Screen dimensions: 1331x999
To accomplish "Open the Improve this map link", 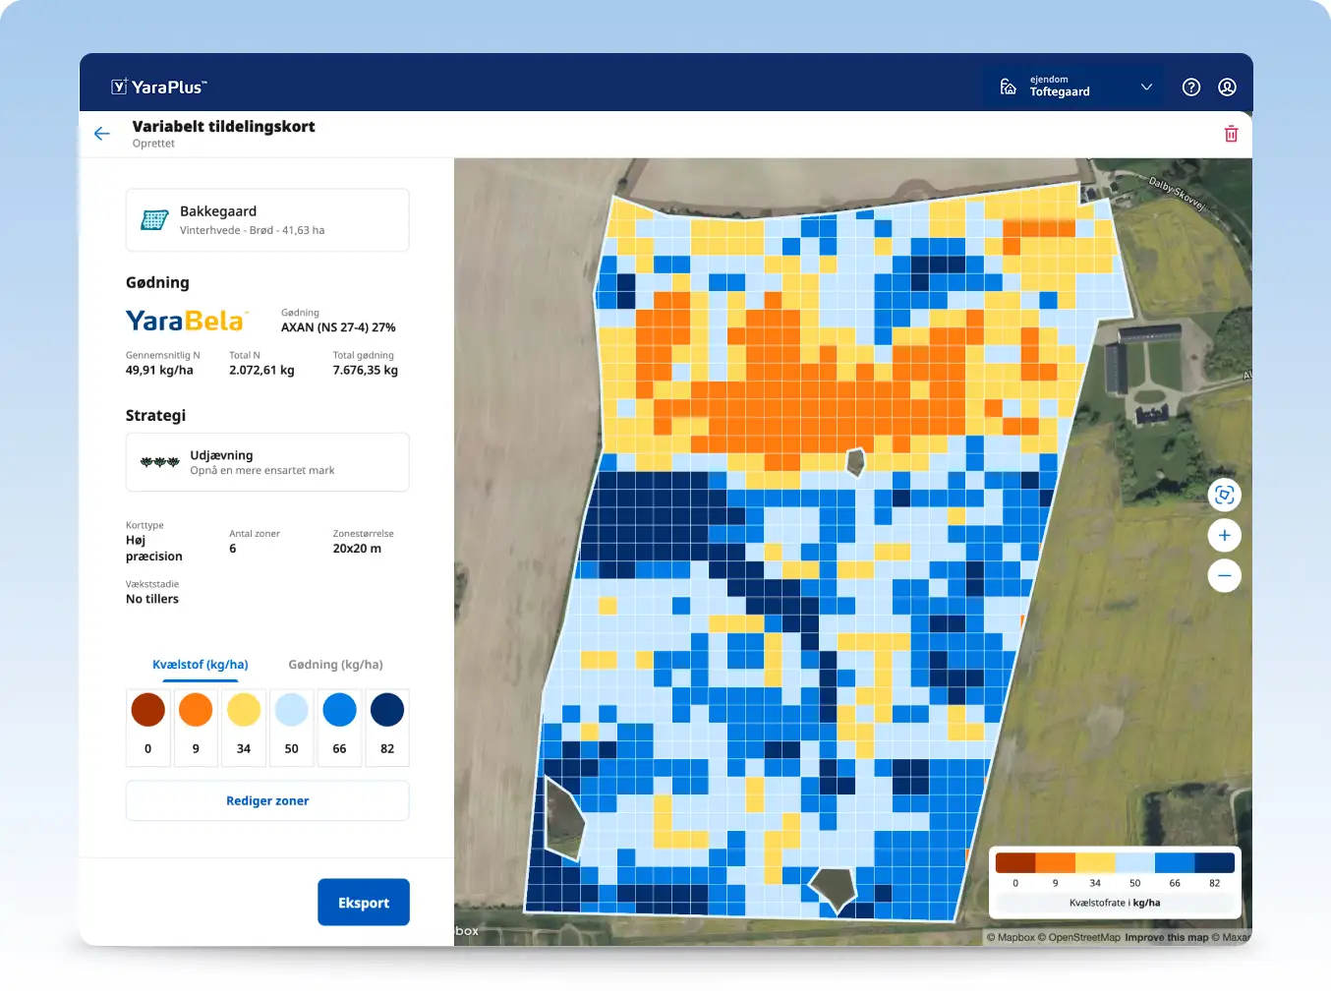I will (1166, 938).
